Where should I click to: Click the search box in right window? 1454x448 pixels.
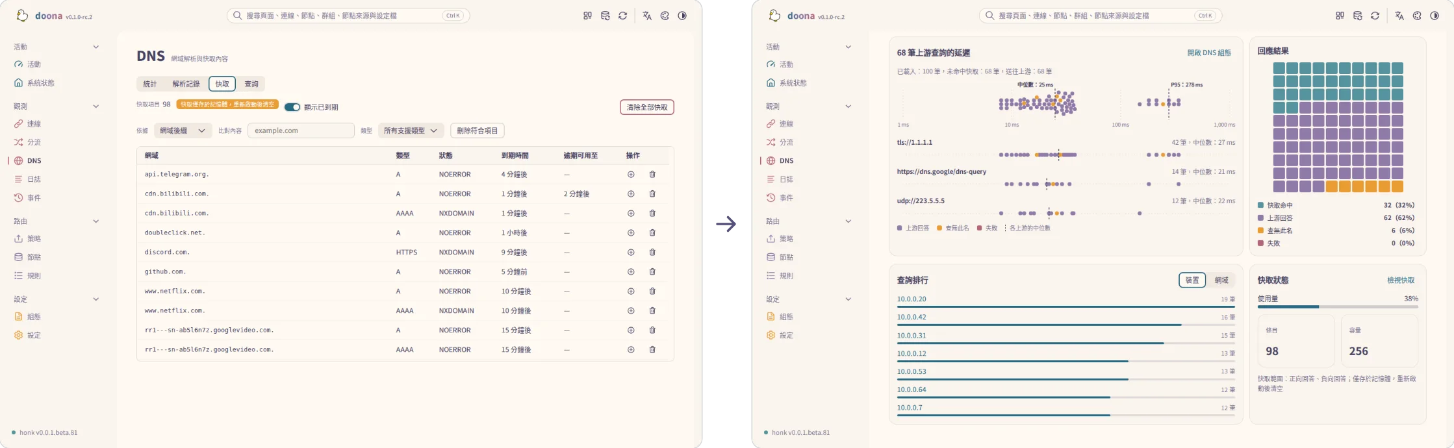point(1101,16)
